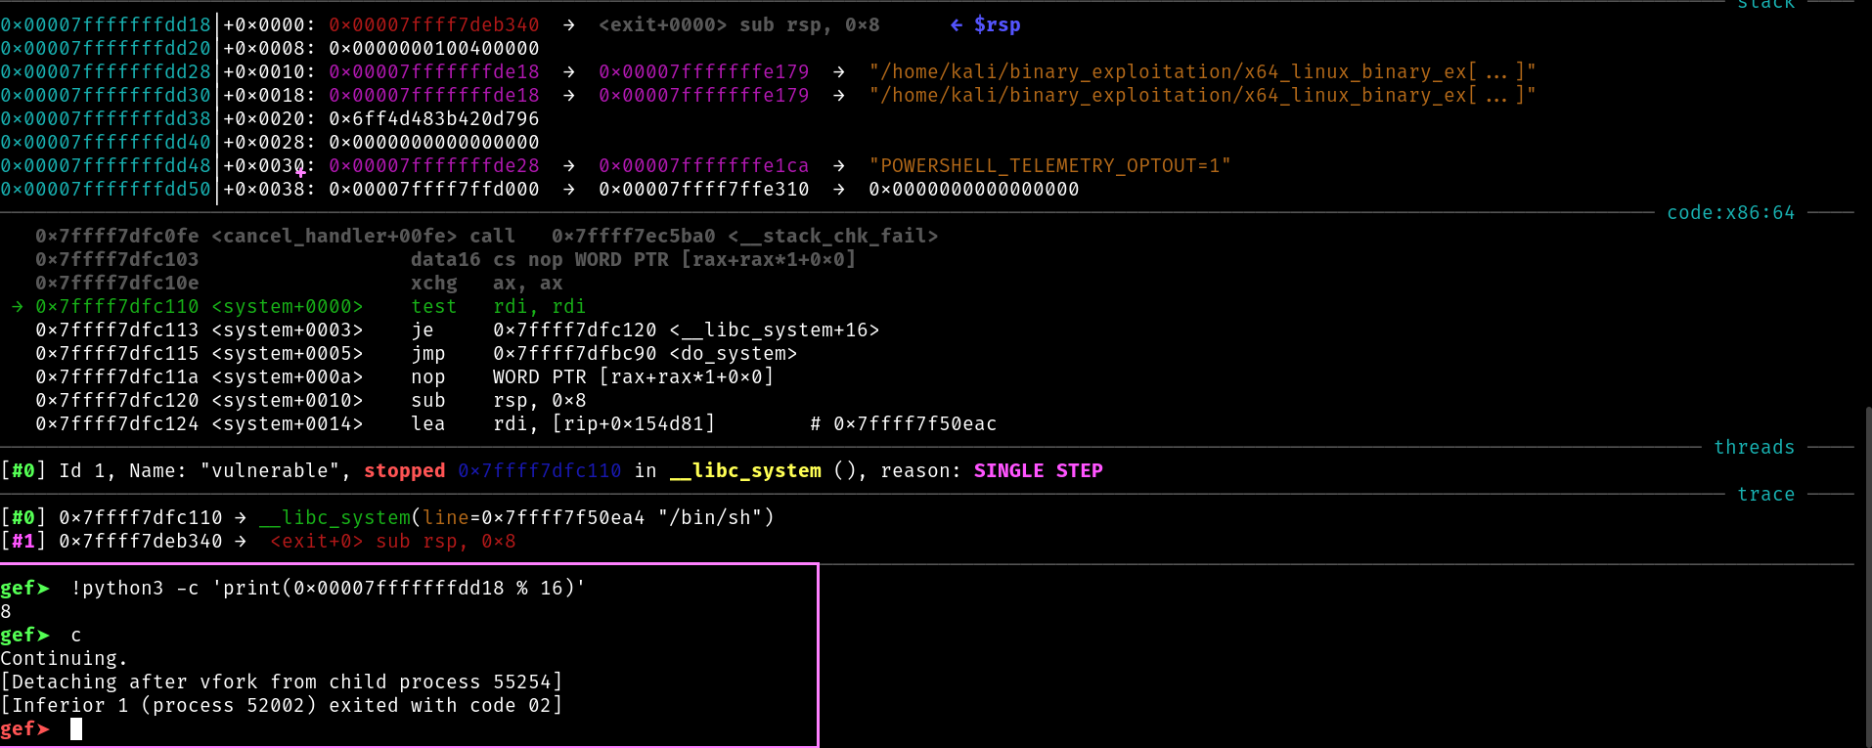Viewport: 1872px width, 748px height.
Task: Select the threads section header
Action: tap(1754, 448)
